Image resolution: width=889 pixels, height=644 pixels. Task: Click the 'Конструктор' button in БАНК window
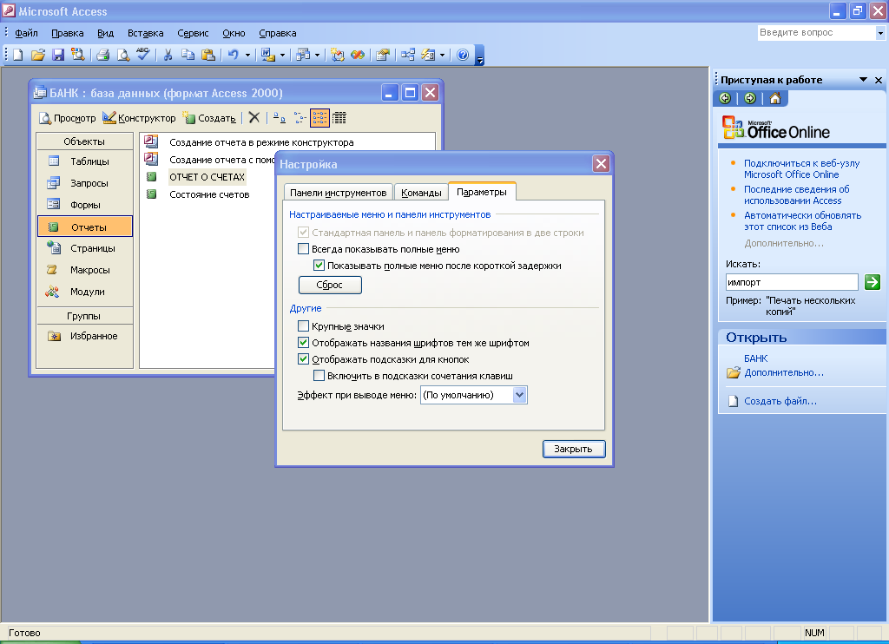point(140,118)
